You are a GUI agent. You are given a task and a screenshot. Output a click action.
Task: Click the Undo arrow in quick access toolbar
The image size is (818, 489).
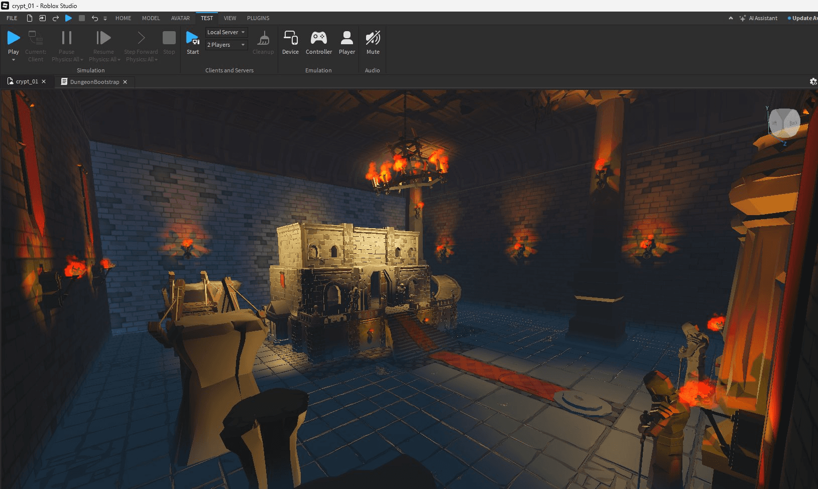[x=95, y=18]
